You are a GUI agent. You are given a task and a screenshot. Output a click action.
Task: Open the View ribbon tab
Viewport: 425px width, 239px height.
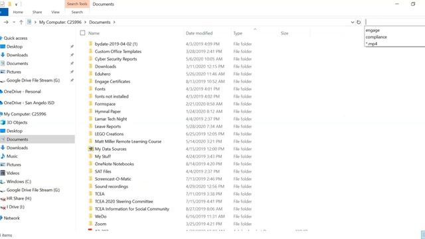pyautogui.click(x=55, y=12)
